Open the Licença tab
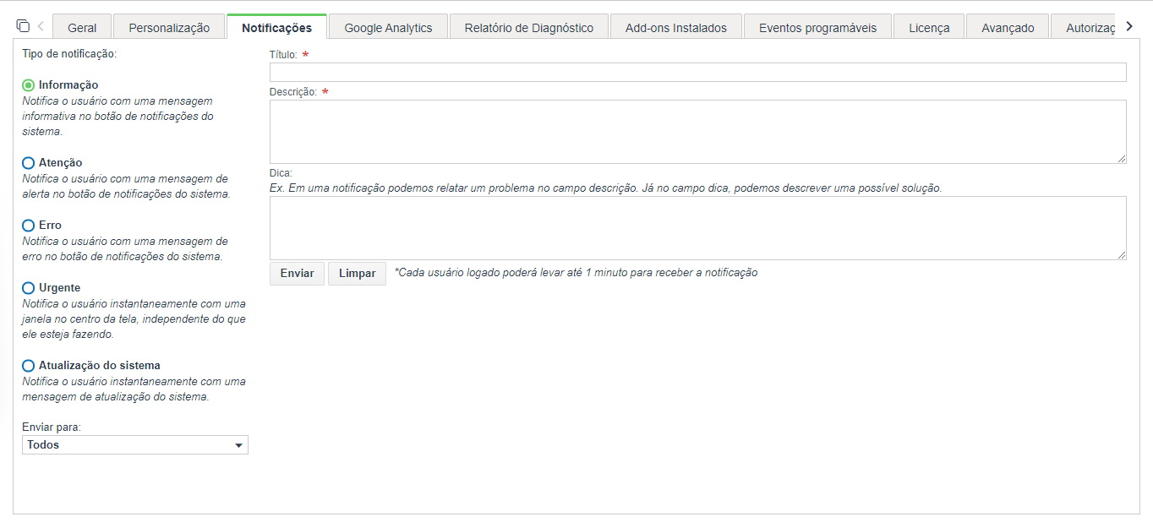Viewport: 1153px width, 528px height. [929, 27]
